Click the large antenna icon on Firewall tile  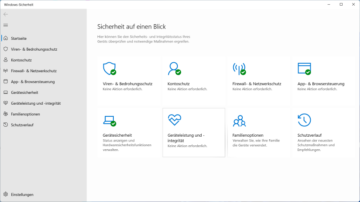click(x=239, y=68)
